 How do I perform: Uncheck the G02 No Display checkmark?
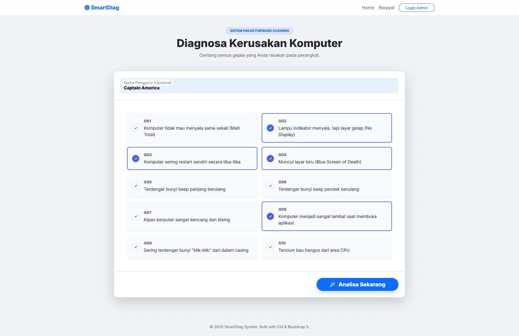[x=270, y=128]
